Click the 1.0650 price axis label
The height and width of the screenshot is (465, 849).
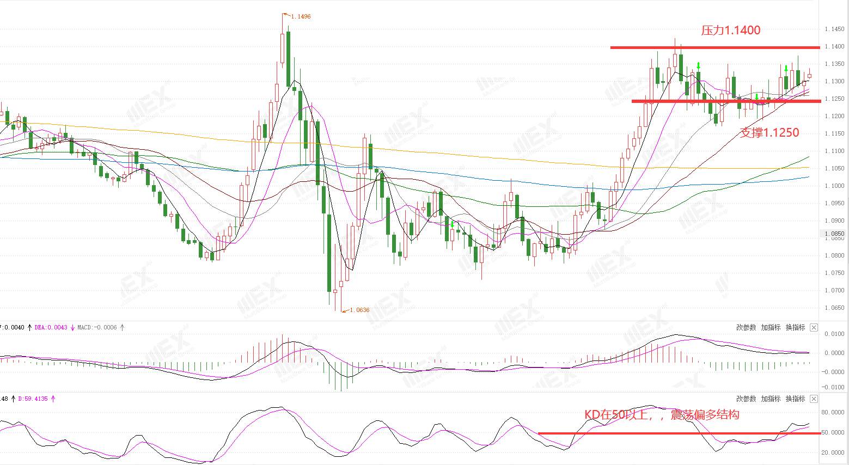click(x=834, y=308)
